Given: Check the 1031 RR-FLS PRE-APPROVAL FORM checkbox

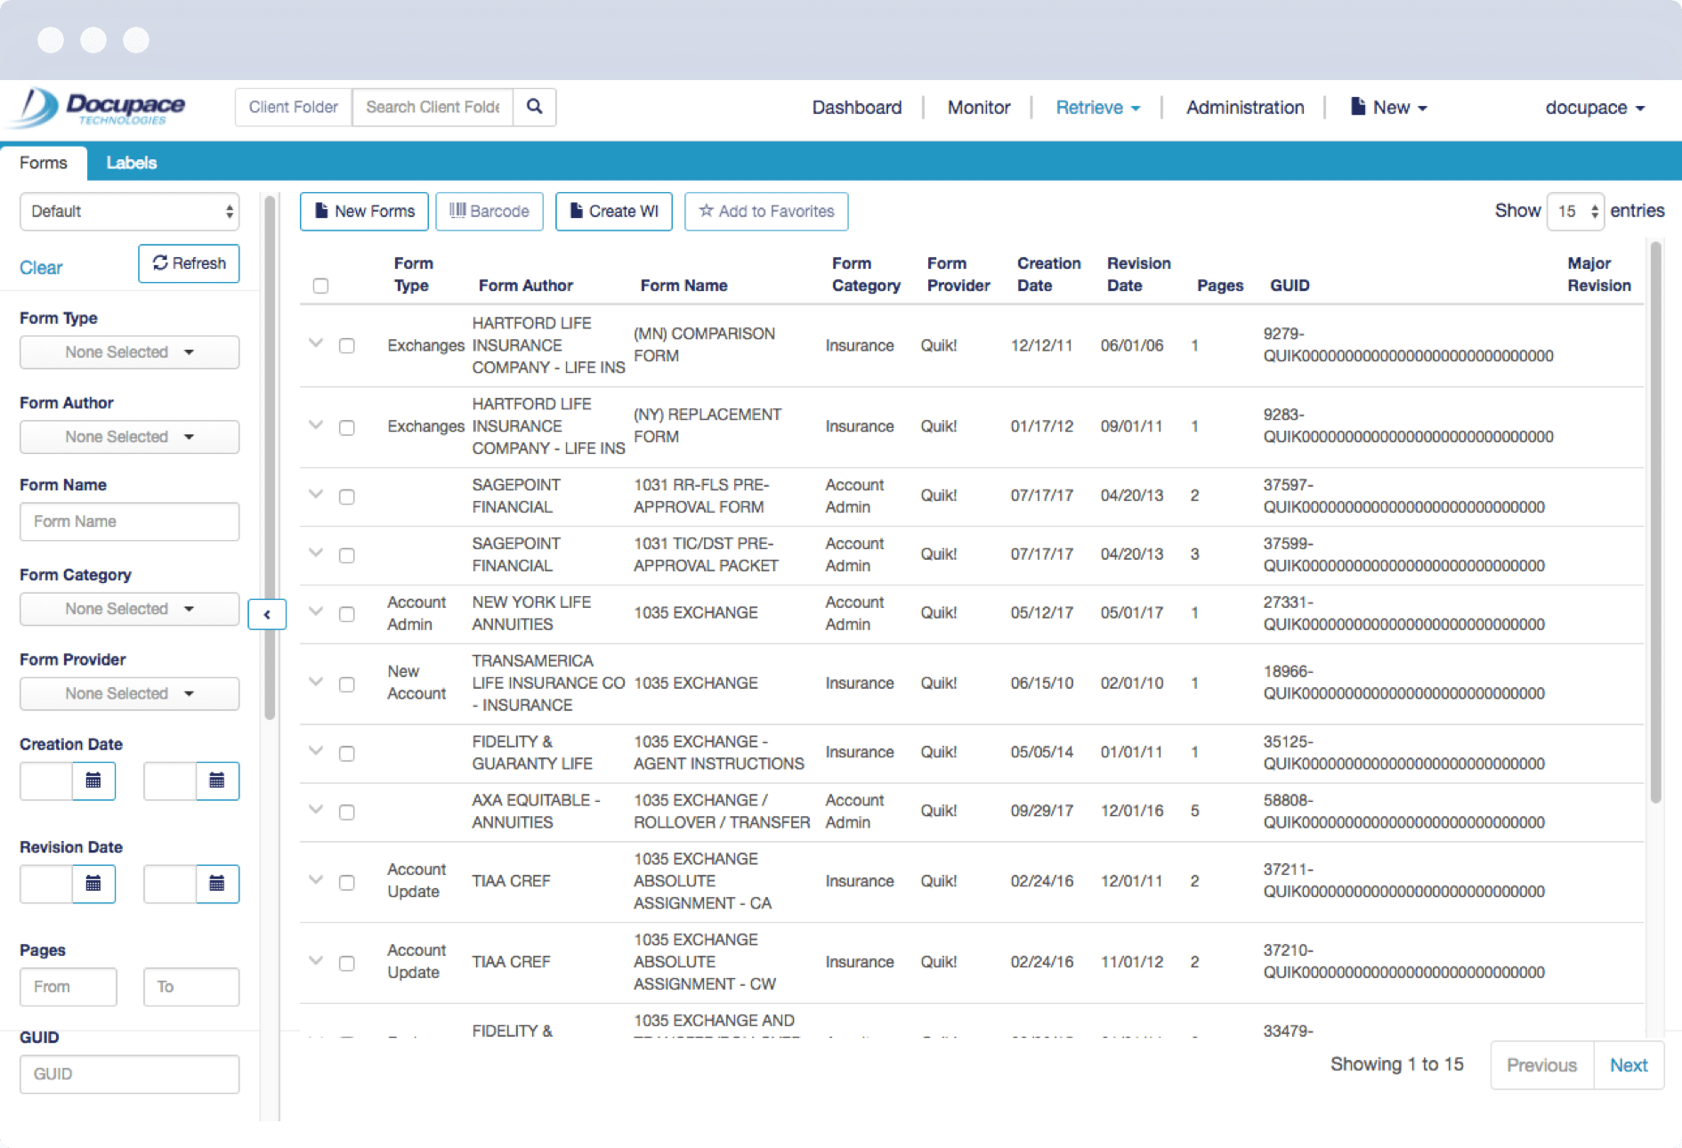Looking at the screenshot, I should point(347,497).
